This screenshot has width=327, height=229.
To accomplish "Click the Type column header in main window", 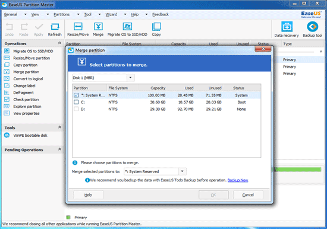I will pyautogui.click(x=287, y=44).
